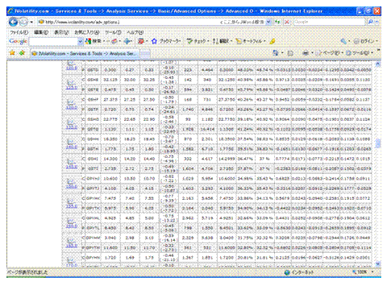Open the ページ command bar dropdown

coord(330,53)
